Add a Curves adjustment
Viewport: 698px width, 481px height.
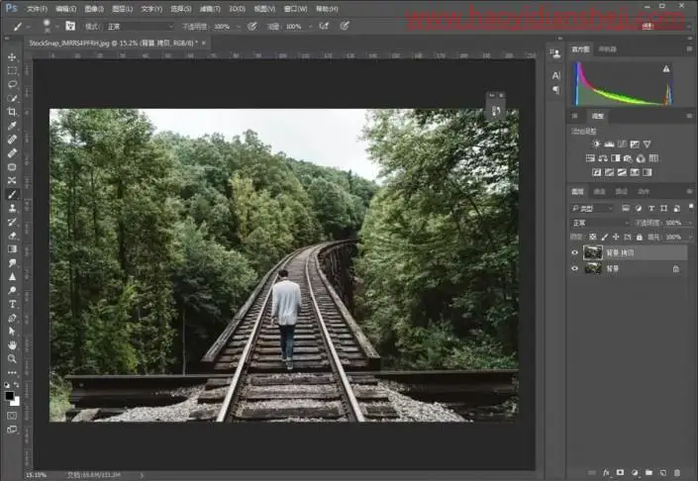coord(622,144)
